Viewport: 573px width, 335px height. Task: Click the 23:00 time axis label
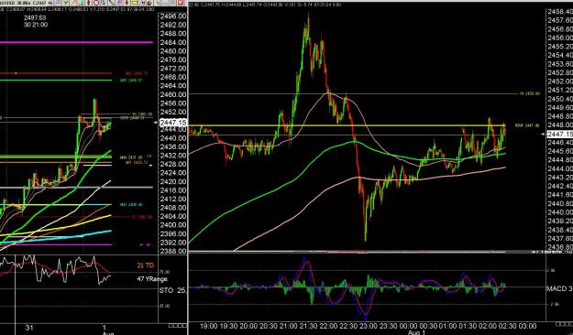[368, 326]
